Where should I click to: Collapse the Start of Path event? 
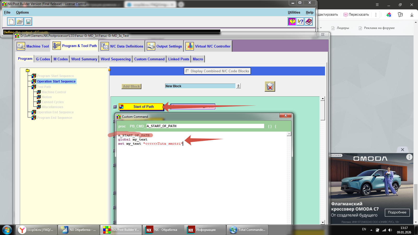pos(115,107)
